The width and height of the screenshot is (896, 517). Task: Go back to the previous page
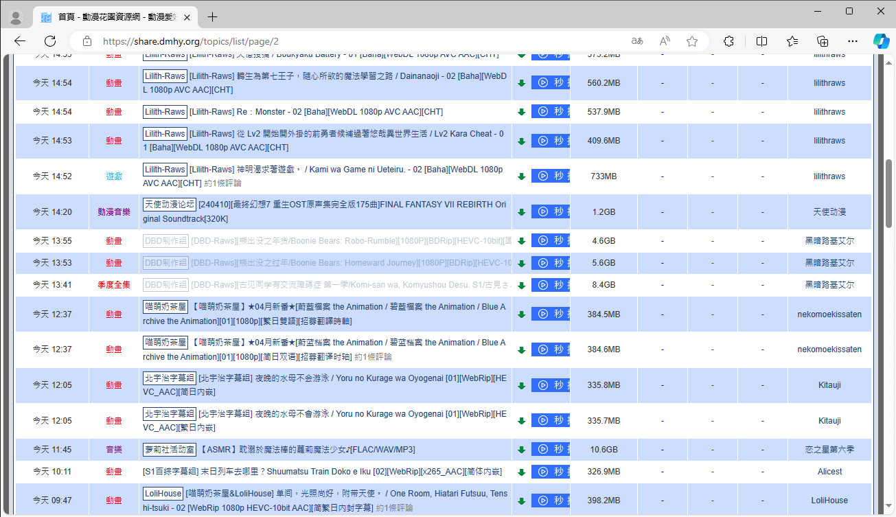[x=20, y=41]
